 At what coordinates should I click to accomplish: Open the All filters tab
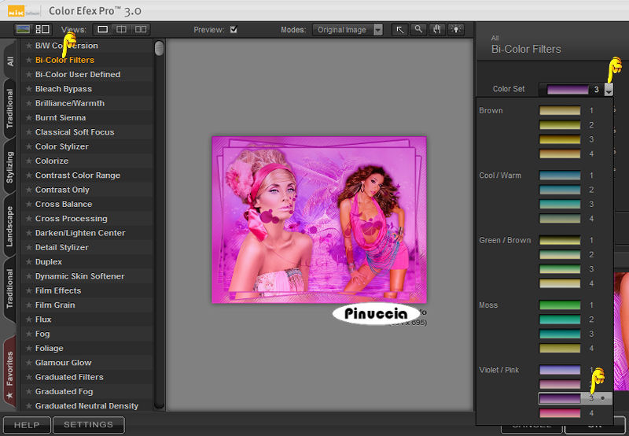(9, 61)
